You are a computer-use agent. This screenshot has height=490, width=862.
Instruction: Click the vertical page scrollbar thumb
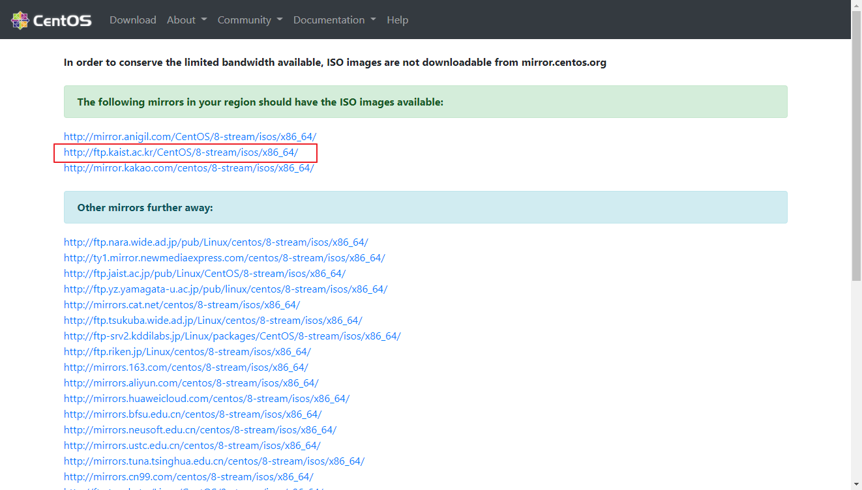(x=856, y=147)
